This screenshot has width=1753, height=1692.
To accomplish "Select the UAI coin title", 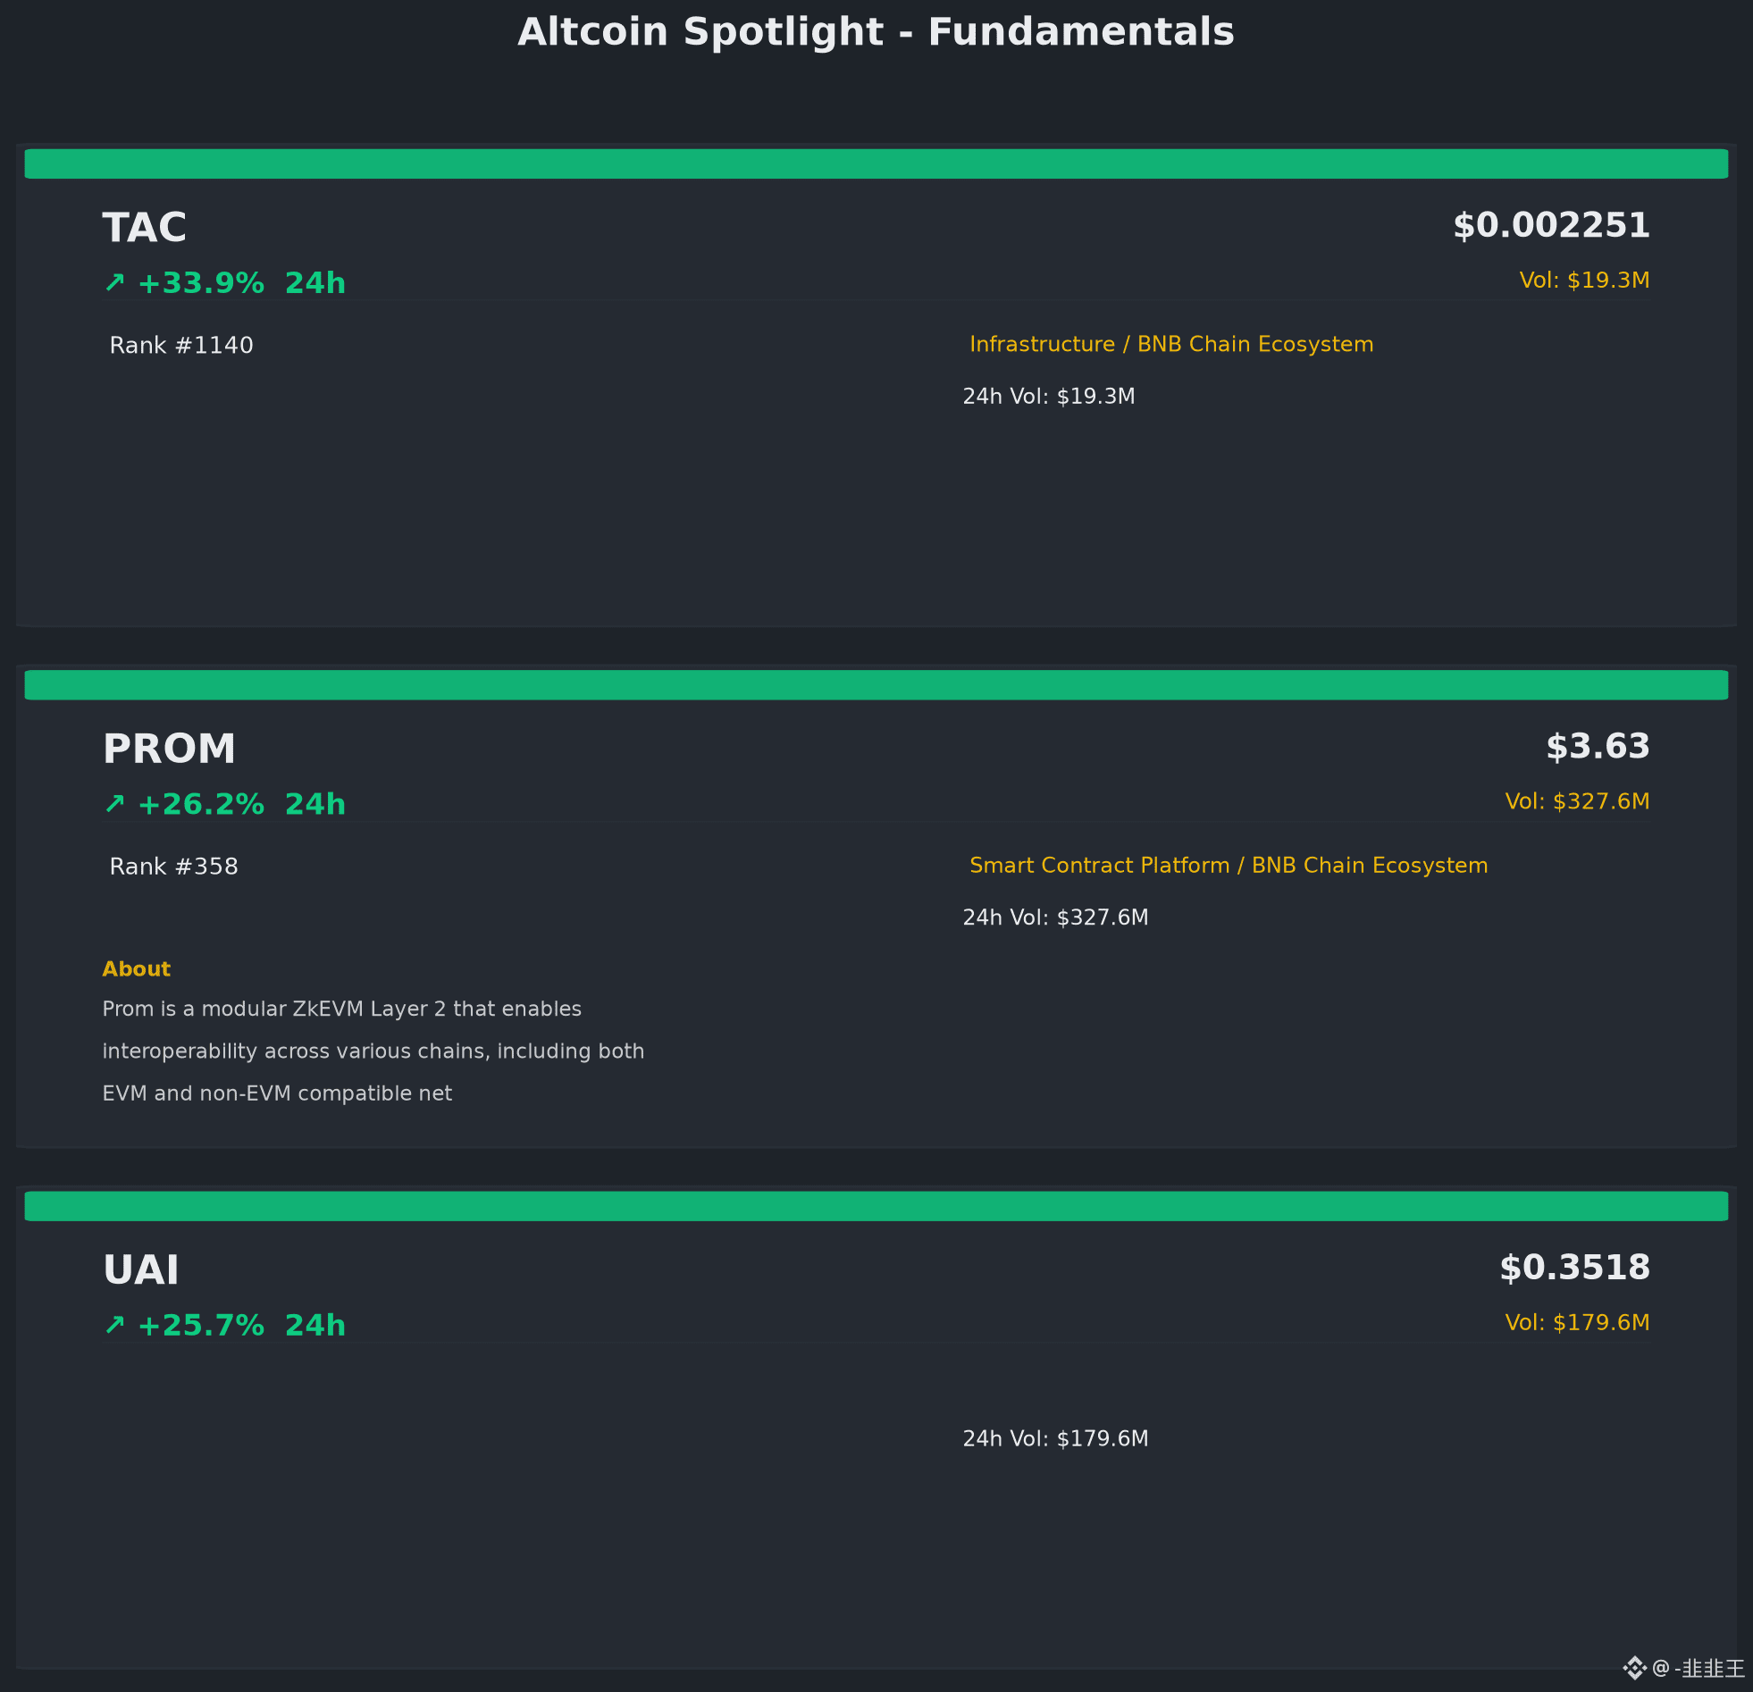I will (x=140, y=1270).
